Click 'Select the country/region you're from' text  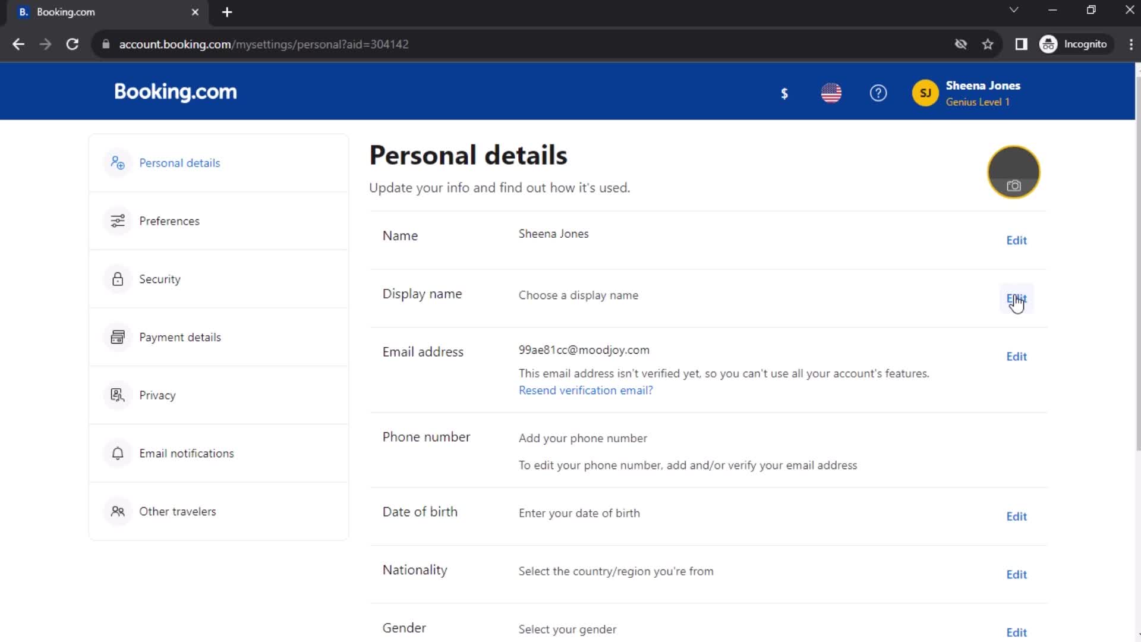(616, 571)
